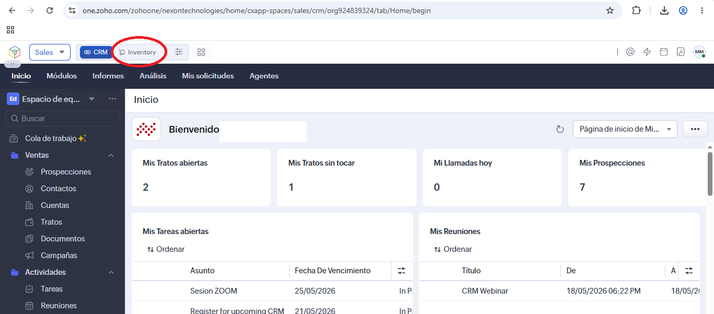Open column settings in Mis Tareas table
Image resolution: width=714 pixels, height=314 pixels.
401,271
